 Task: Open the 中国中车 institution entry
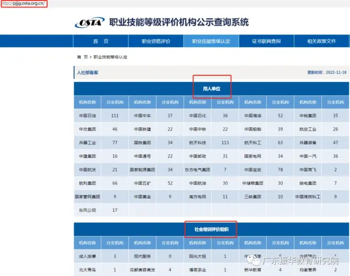coord(143,116)
